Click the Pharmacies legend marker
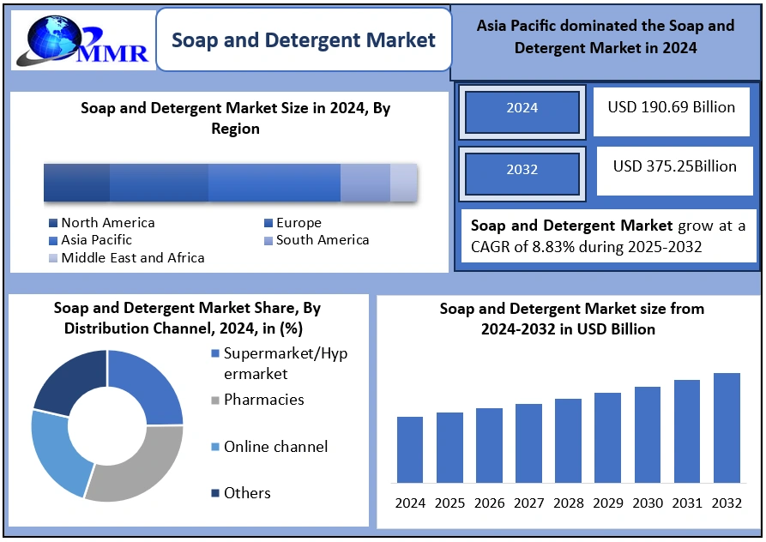This screenshot has width=766, height=542. coord(214,400)
